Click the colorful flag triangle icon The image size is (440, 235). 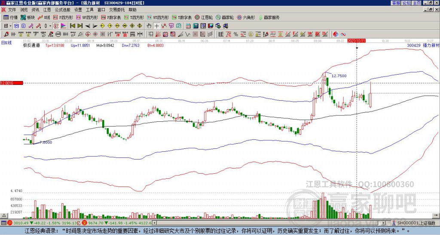pos(64,26)
